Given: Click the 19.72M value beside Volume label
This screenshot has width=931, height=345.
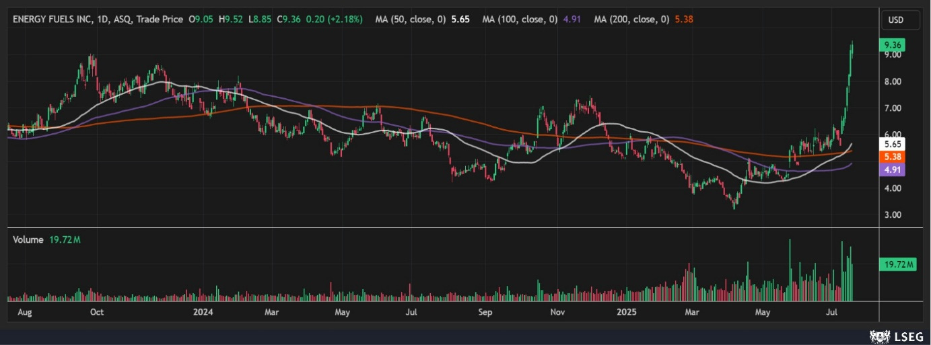Looking at the screenshot, I should tap(65, 239).
